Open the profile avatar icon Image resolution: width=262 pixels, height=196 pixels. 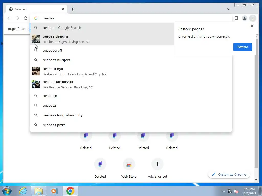coord(244,18)
